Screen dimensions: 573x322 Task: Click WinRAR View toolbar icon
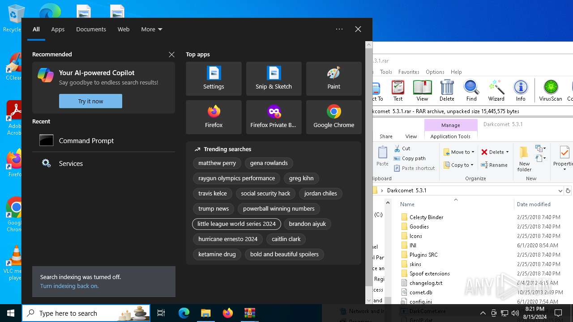422,90
